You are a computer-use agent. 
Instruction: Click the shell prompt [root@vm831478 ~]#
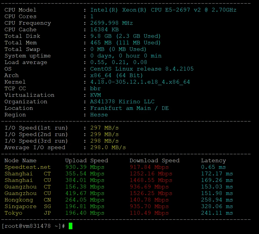(x=33, y=226)
